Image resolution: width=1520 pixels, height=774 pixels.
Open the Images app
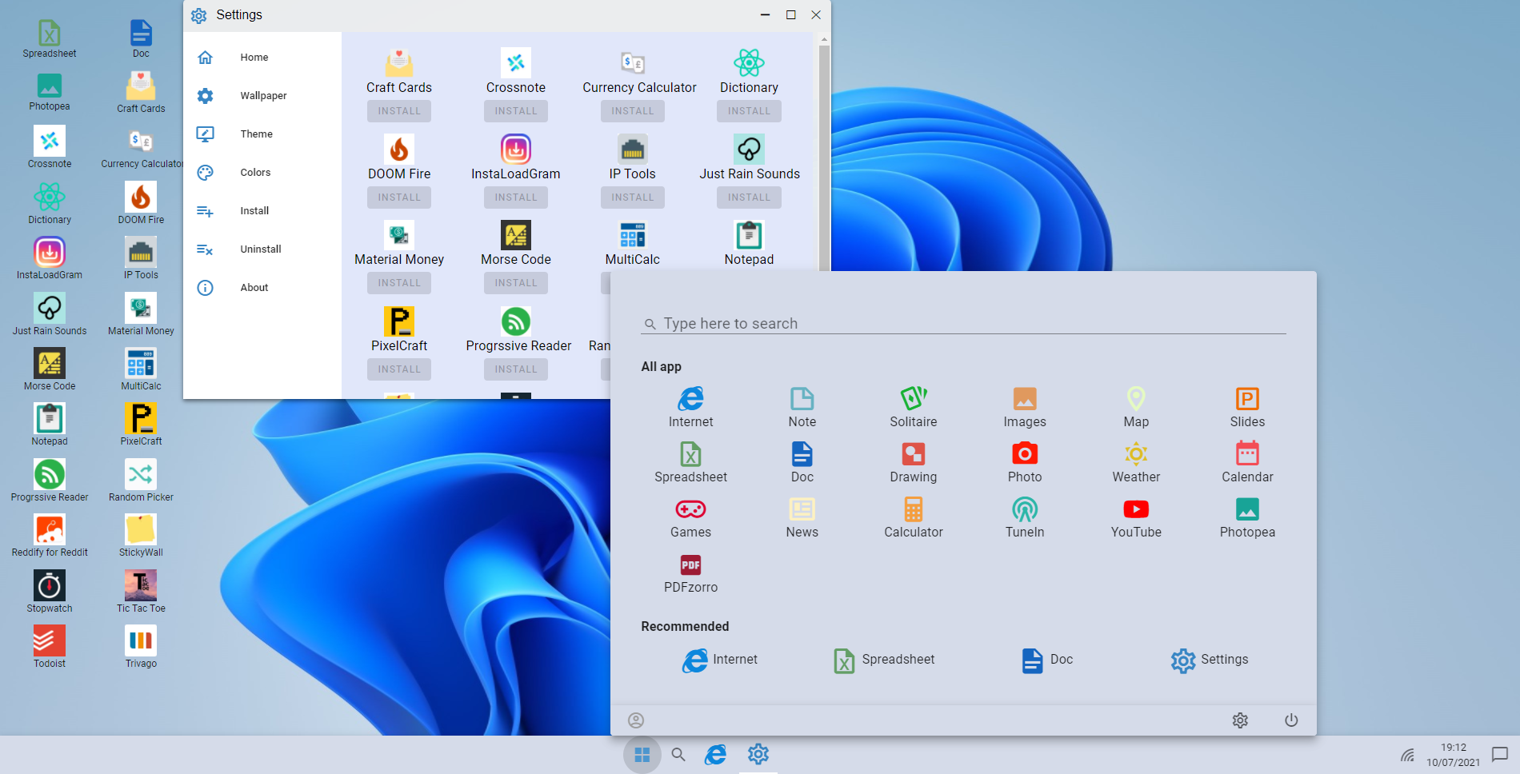(x=1024, y=407)
